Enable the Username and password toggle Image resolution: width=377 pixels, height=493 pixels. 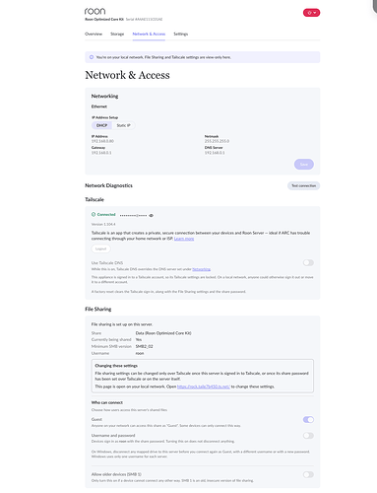308,436
